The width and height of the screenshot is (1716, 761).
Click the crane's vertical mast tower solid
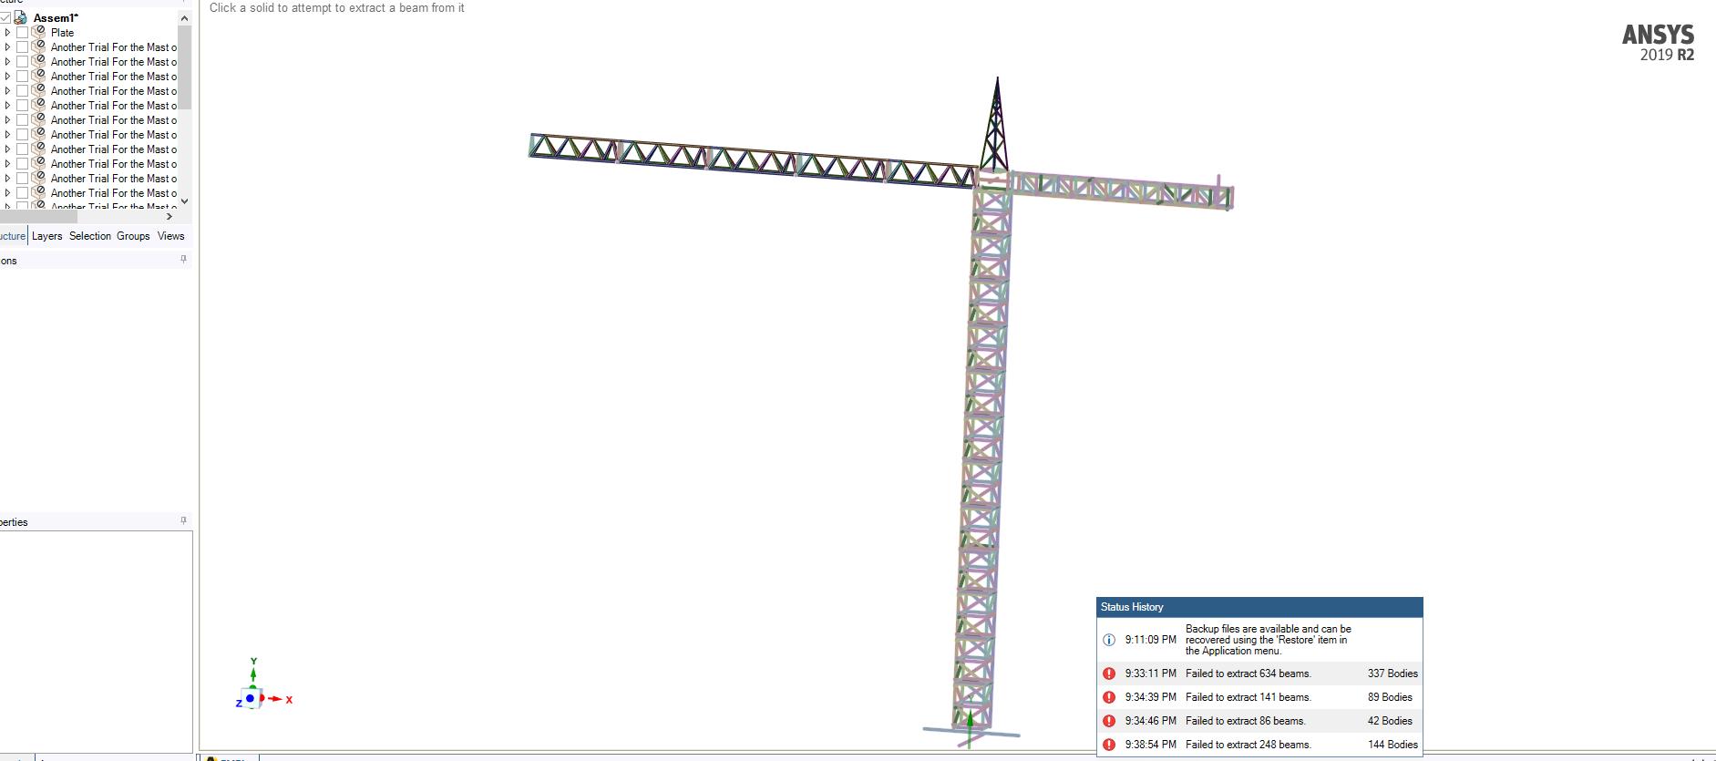click(983, 456)
